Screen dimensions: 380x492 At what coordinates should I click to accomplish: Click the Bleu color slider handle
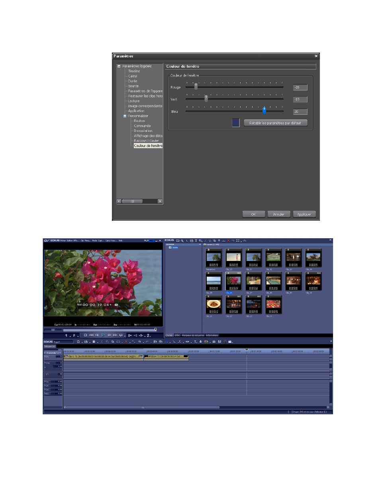[264, 110]
